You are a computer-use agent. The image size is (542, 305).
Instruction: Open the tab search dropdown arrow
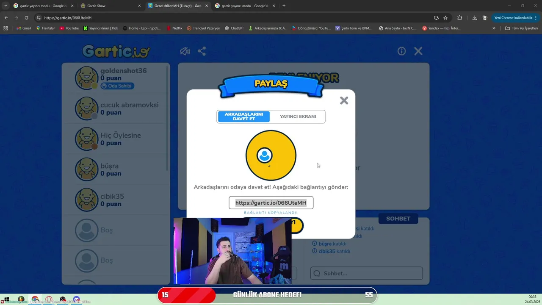[x=5, y=6]
